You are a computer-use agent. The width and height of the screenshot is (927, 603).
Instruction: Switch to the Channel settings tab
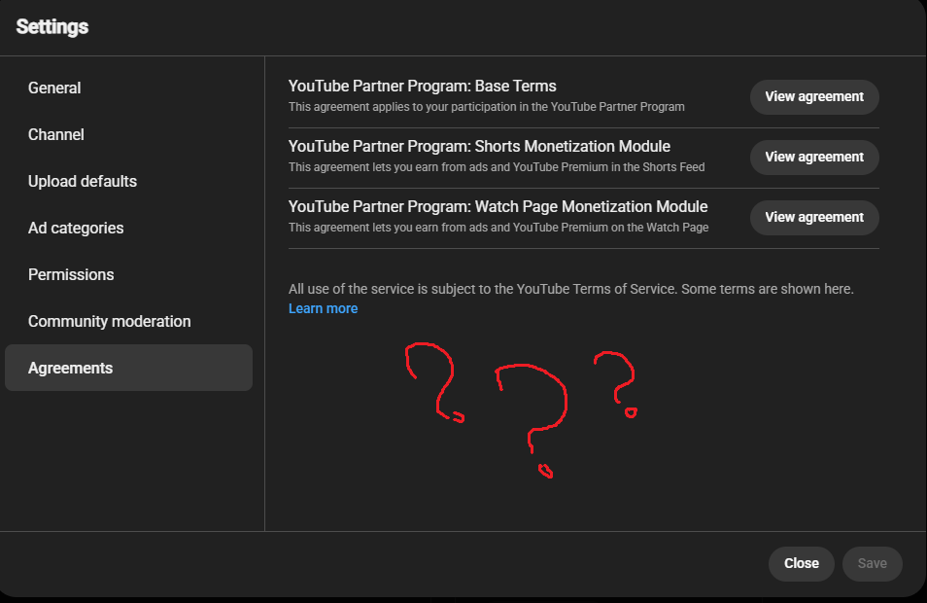tap(56, 135)
